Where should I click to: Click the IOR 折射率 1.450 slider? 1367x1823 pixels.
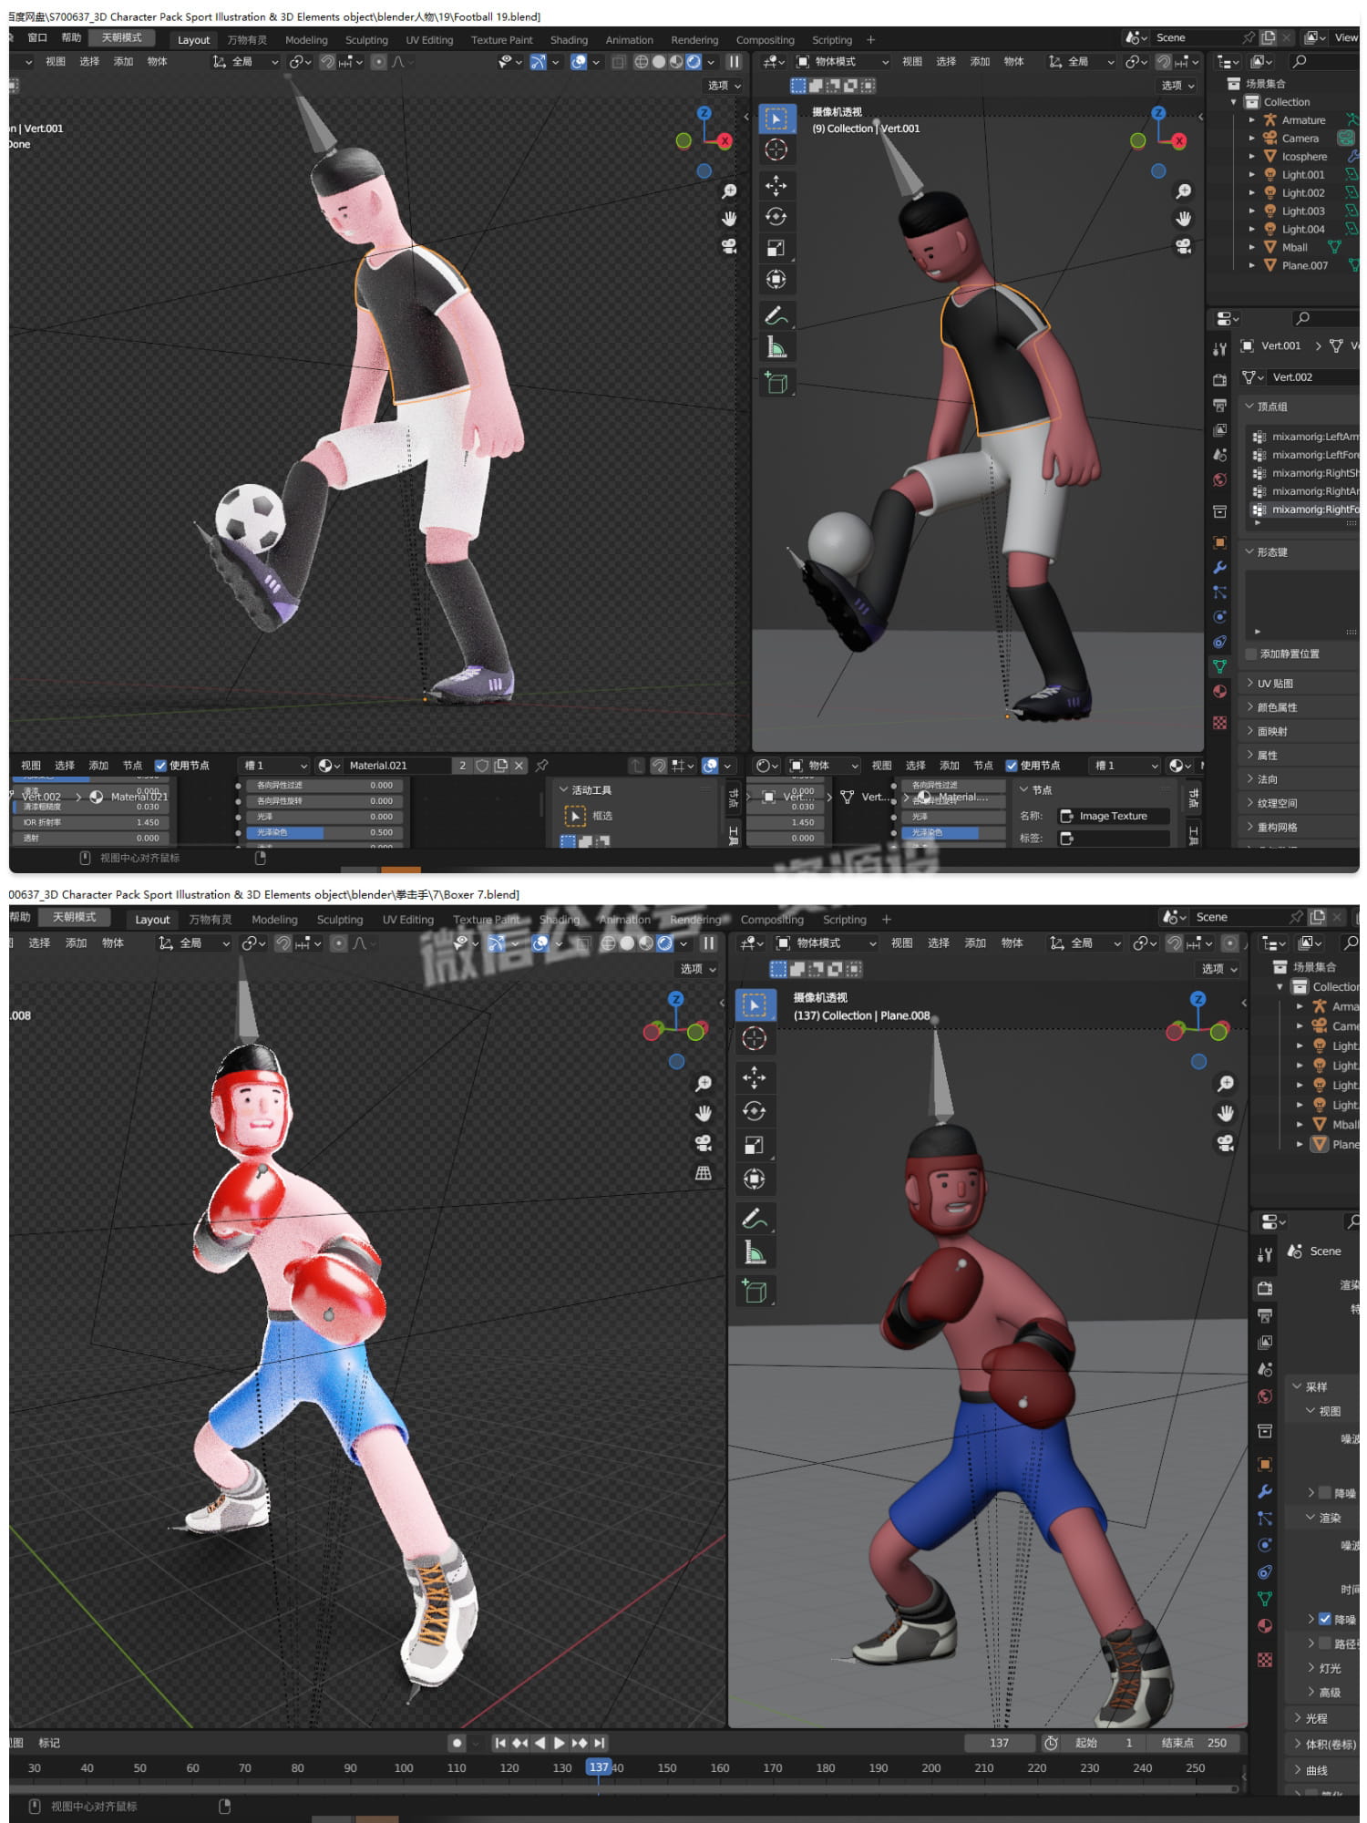[91, 822]
